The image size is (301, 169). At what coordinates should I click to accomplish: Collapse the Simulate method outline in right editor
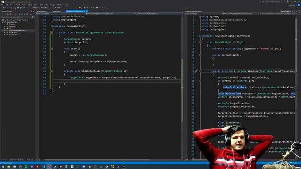point(200,71)
